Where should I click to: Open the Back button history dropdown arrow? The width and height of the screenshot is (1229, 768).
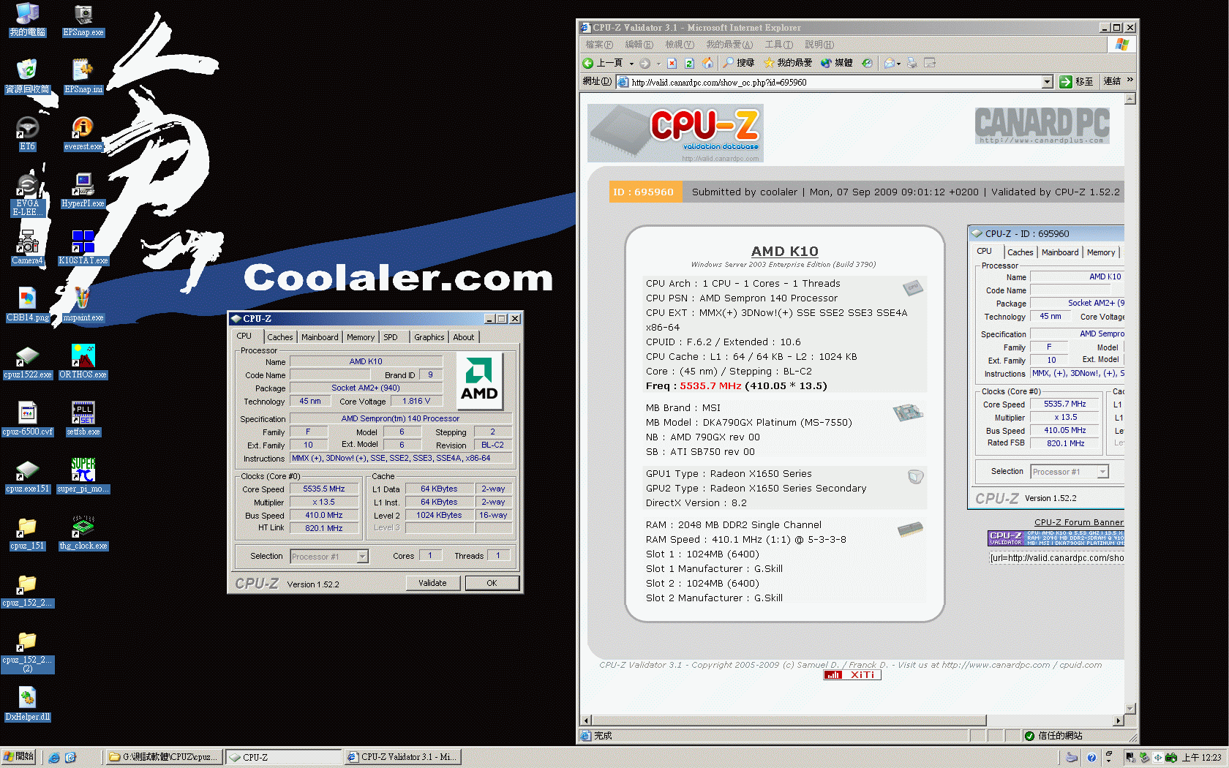click(x=631, y=64)
